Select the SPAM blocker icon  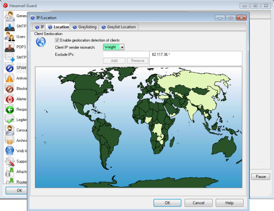coord(10,68)
